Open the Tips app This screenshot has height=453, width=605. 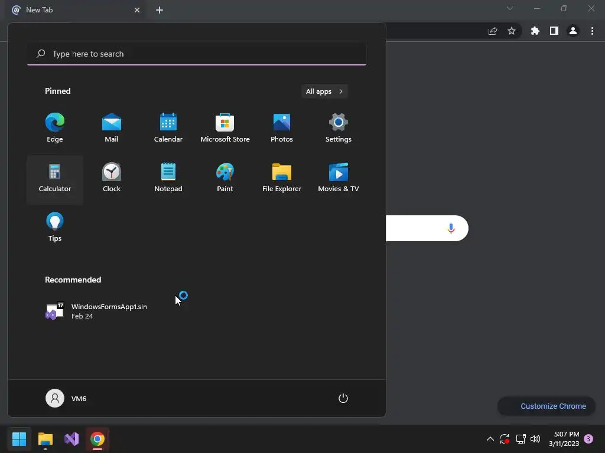pos(55,227)
